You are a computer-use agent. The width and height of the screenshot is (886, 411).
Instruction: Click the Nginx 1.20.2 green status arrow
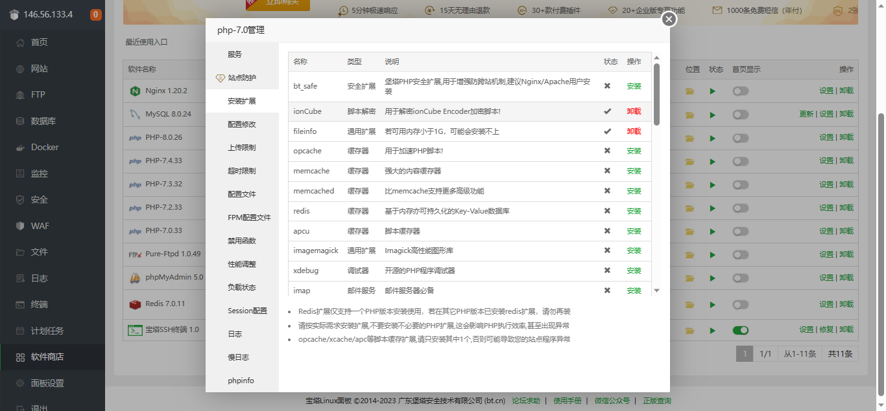[712, 91]
